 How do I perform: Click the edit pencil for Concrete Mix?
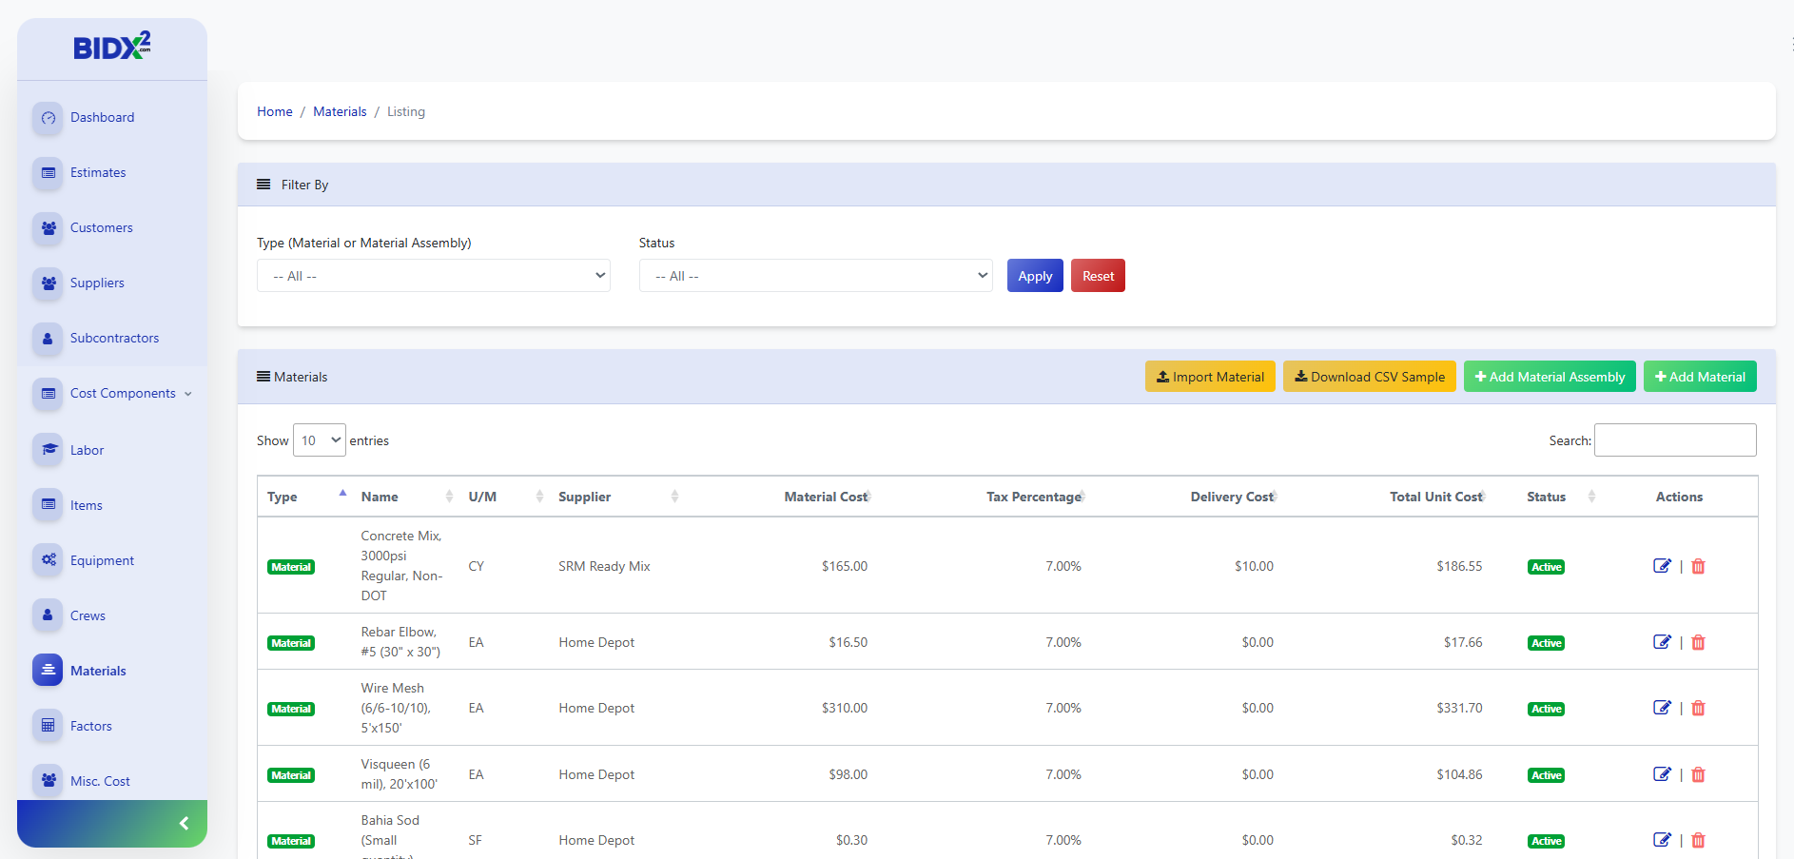[x=1663, y=565]
